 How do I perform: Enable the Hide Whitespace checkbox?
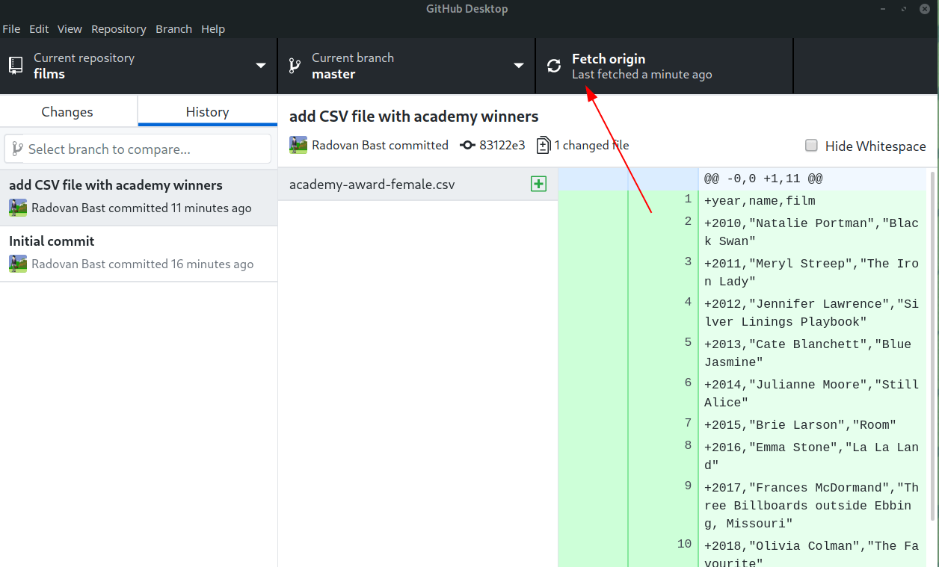tap(811, 146)
